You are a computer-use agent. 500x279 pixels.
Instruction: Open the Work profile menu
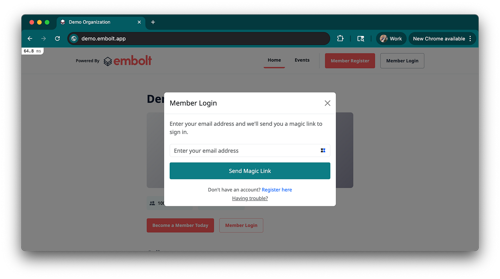click(391, 38)
